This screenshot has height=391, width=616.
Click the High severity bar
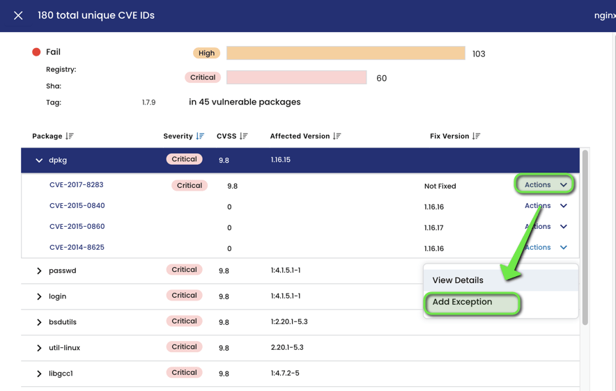point(346,53)
